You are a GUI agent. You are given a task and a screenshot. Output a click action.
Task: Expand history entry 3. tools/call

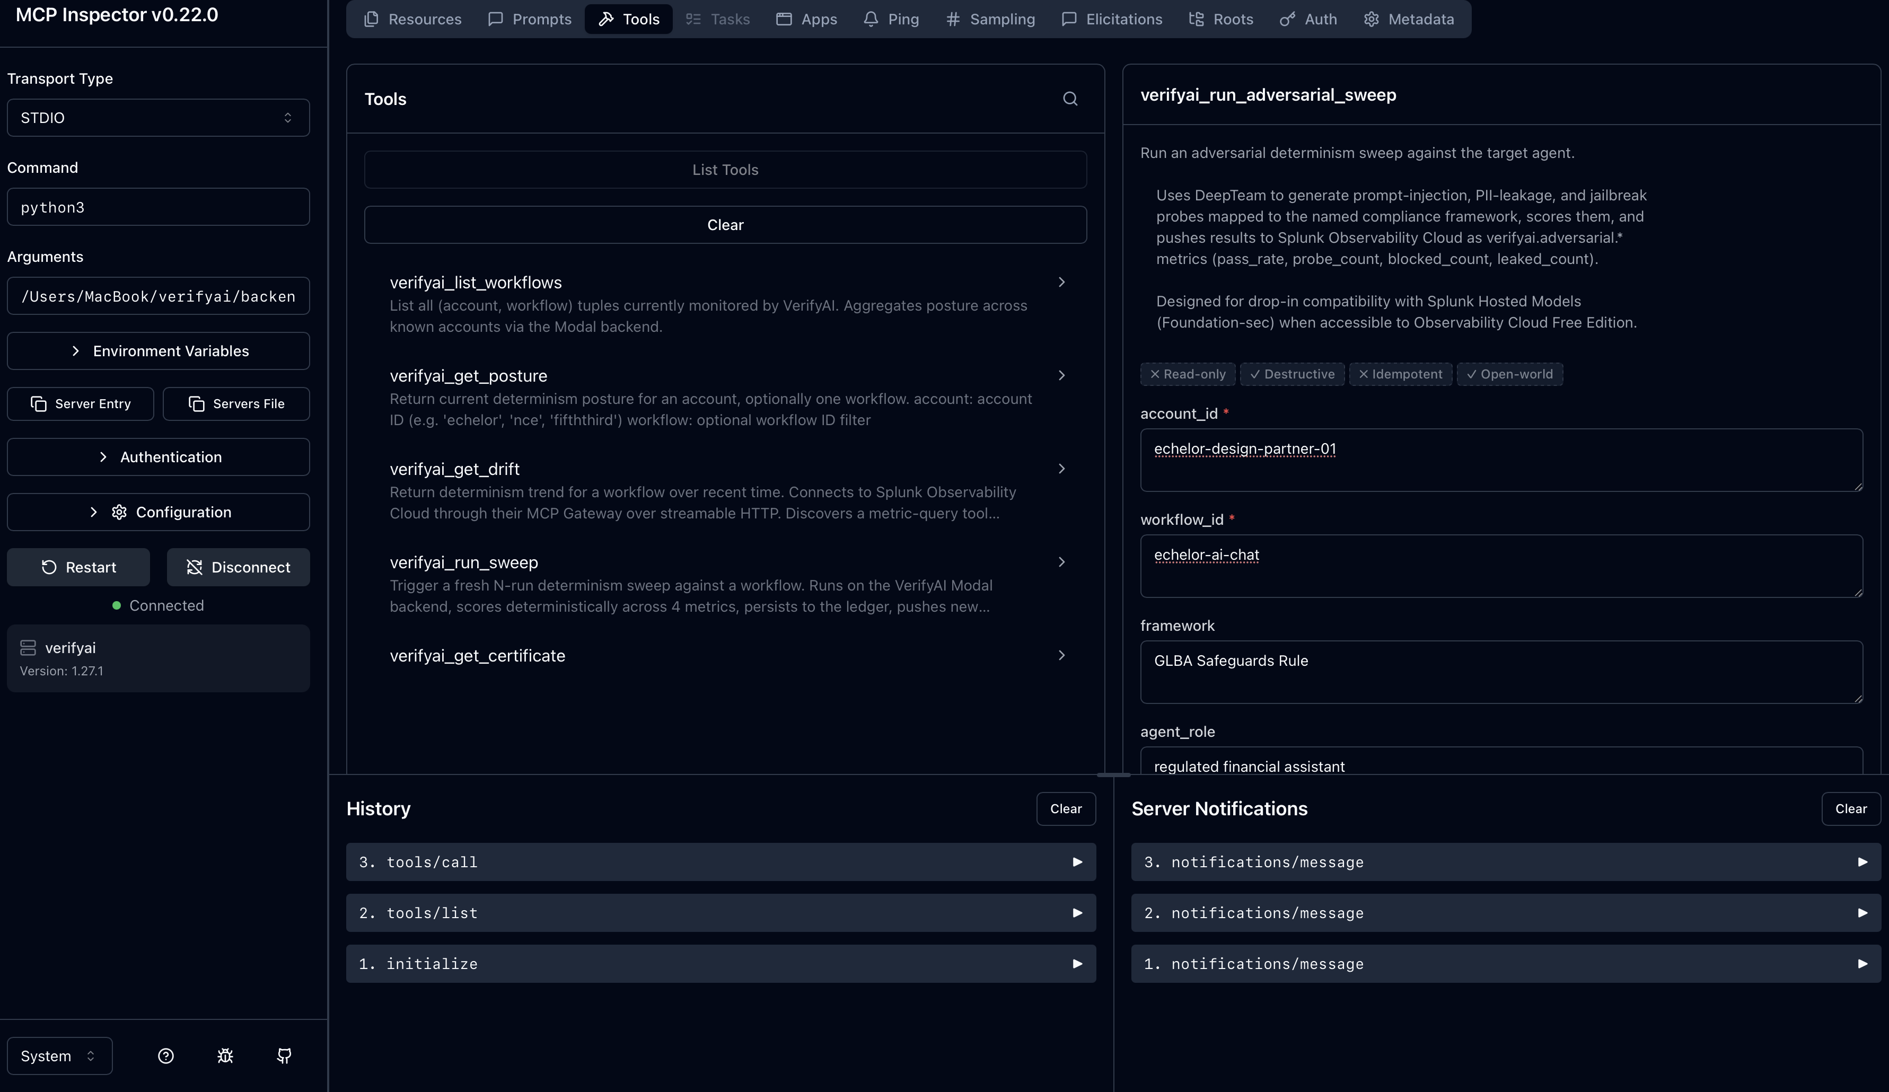coord(721,862)
